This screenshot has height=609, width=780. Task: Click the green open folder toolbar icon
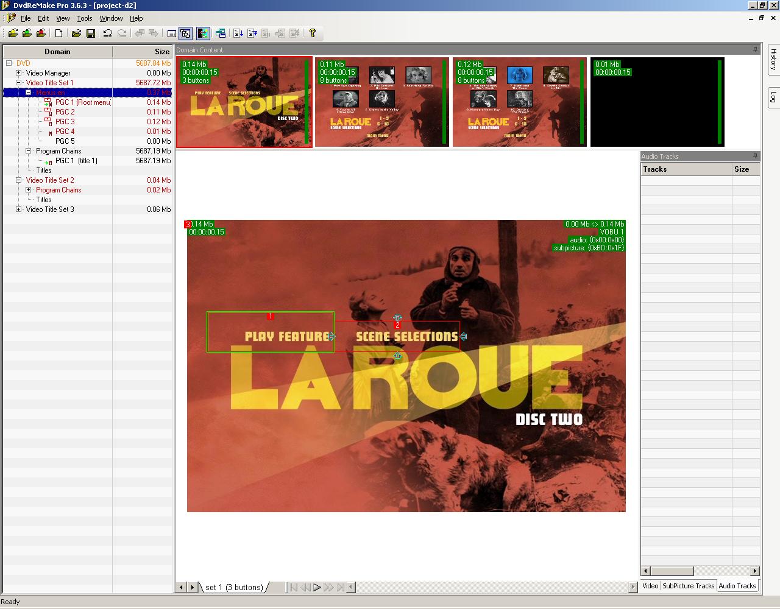(27, 33)
